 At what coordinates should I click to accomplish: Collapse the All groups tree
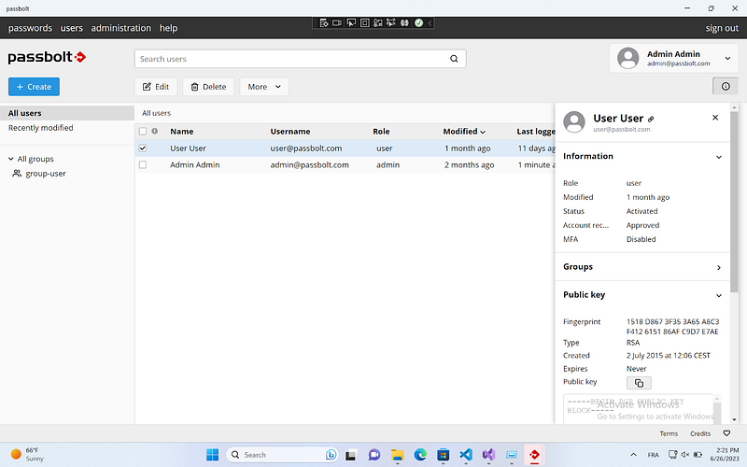(11, 159)
